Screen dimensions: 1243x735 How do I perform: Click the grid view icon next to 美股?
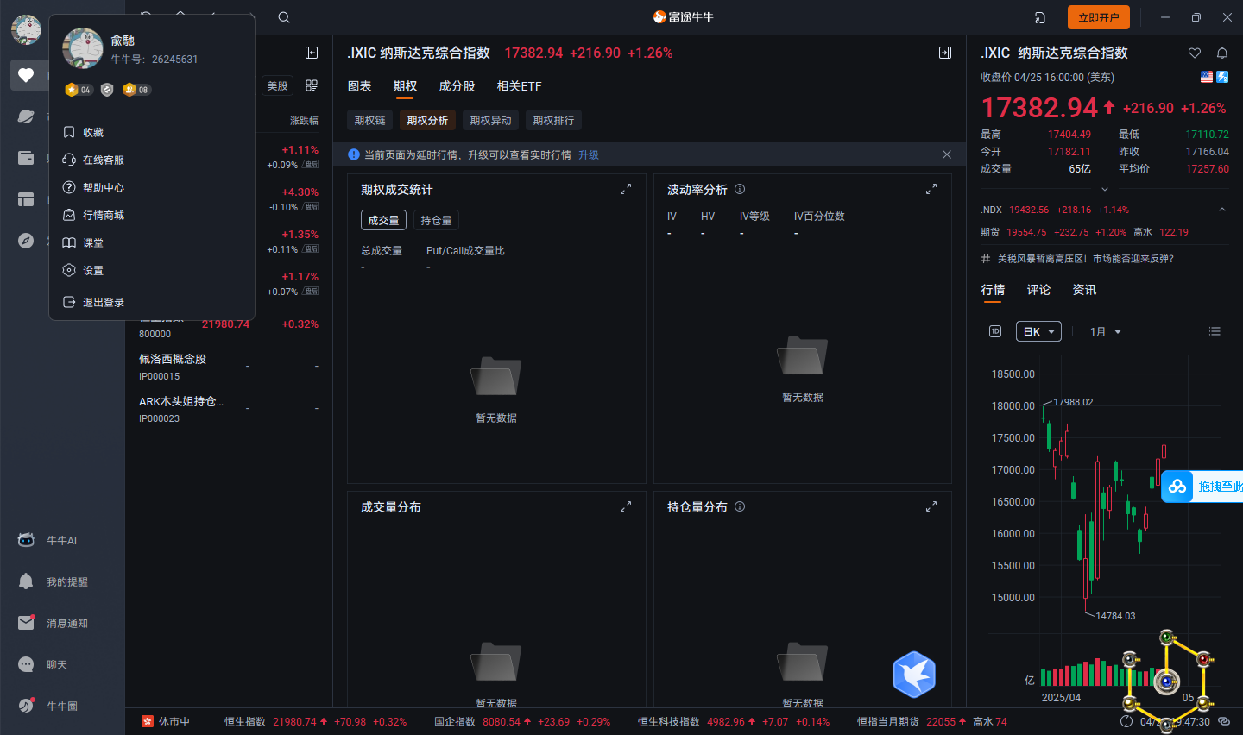(312, 85)
